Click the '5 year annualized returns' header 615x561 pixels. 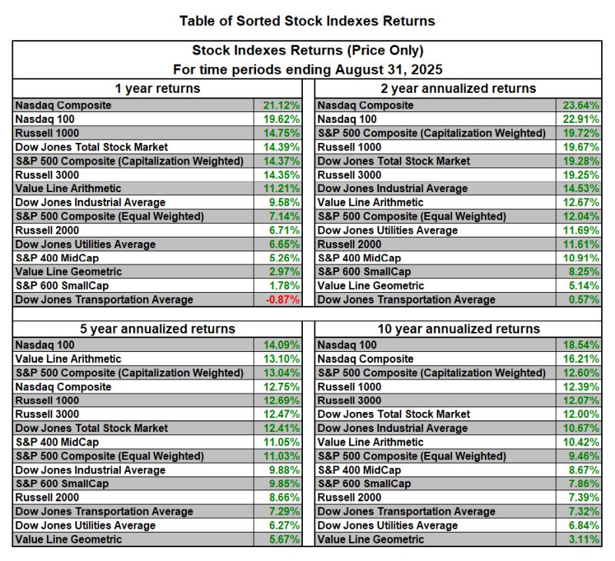(157, 329)
